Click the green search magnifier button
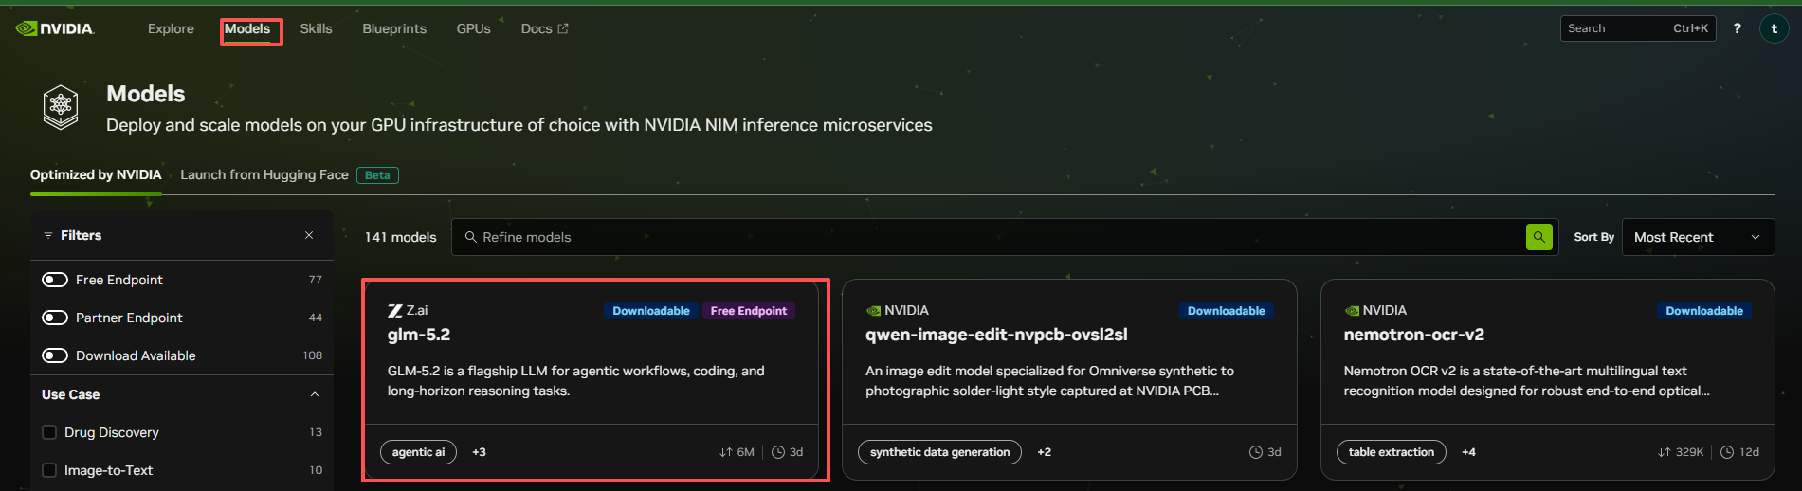1802x491 pixels. [x=1539, y=237]
